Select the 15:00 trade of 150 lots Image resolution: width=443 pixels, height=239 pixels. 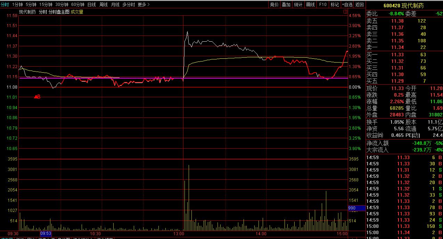pyautogui.click(x=404, y=226)
